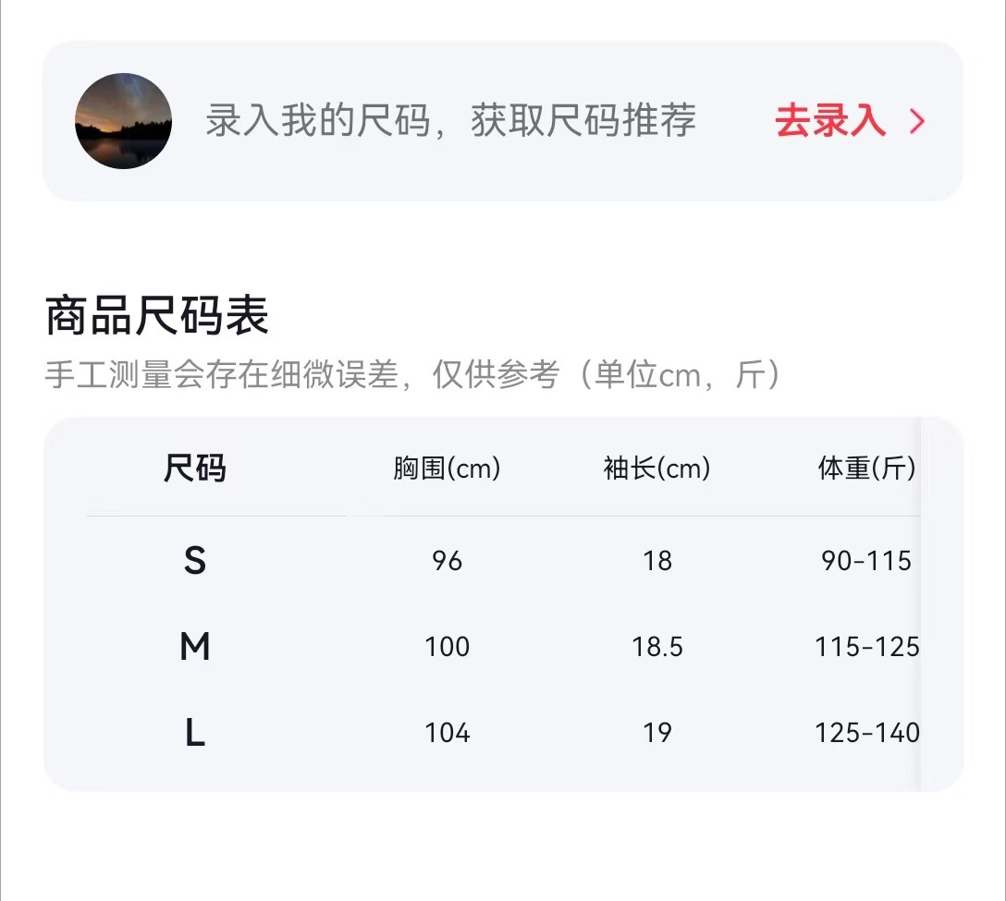Image resolution: width=1006 pixels, height=901 pixels.
Task: Click the 胸围(cm) column header
Action: [x=447, y=469]
